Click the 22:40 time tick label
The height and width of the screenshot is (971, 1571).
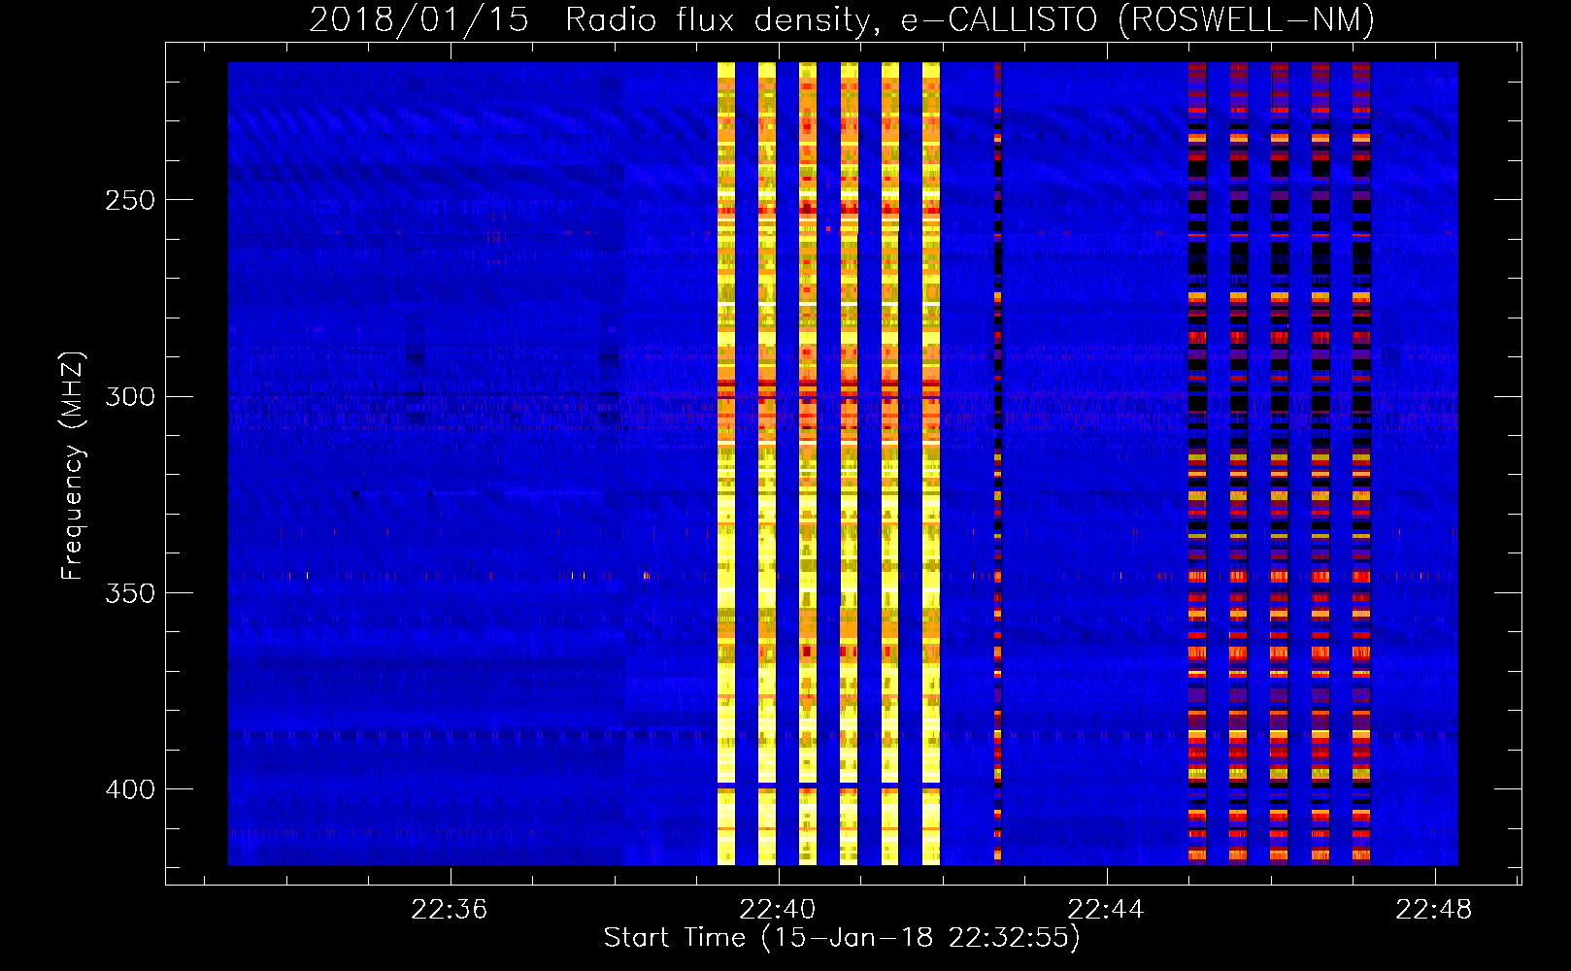click(x=778, y=910)
